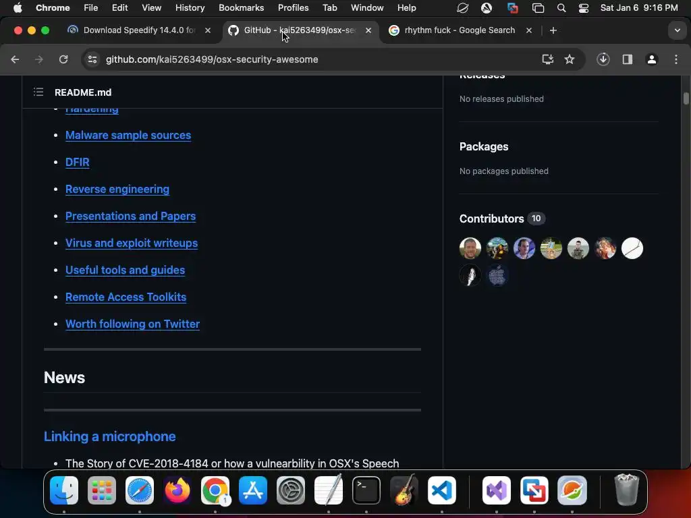The image size is (691, 518).
Task: Open the Chrome profile avatar icon
Action: tap(652, 59)
